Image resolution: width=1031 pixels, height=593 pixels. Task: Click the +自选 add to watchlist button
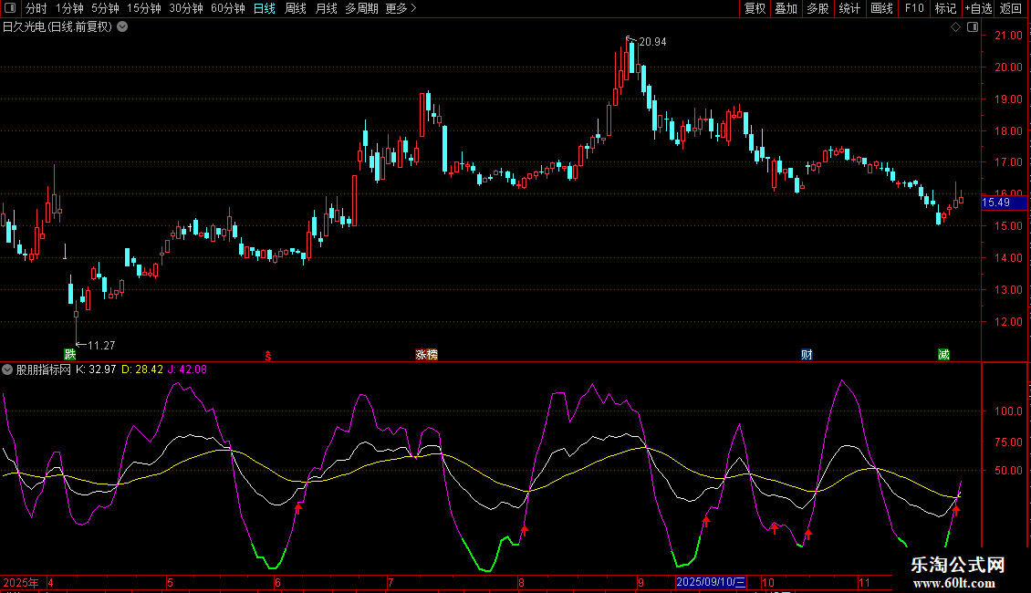click(x=978, y=9)
